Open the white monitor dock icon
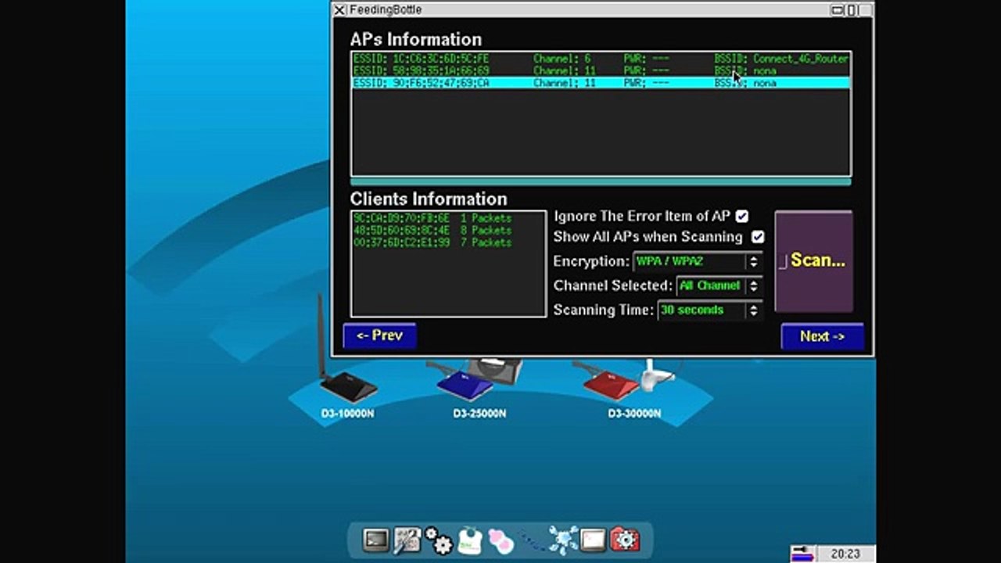The image size is (1001, 563). 593,540
